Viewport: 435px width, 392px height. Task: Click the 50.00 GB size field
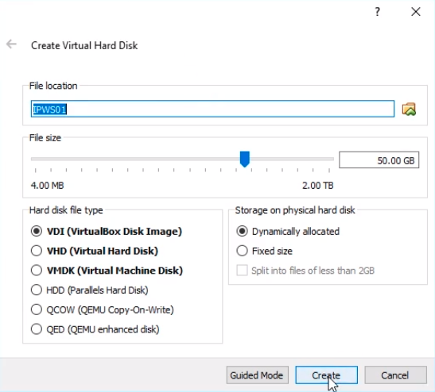[x=379, y=160]
